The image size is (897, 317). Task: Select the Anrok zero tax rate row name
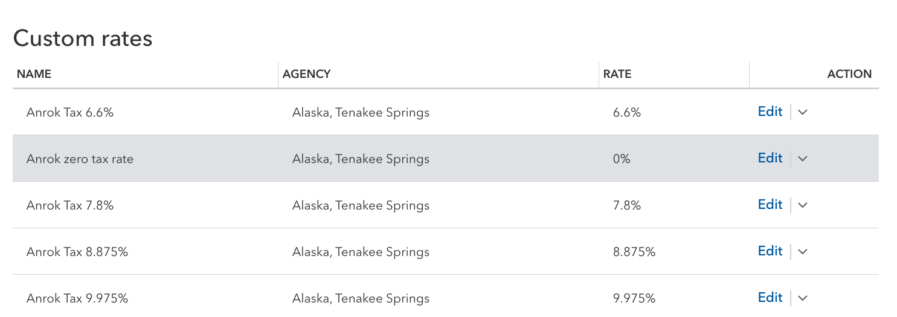point(80,159)
